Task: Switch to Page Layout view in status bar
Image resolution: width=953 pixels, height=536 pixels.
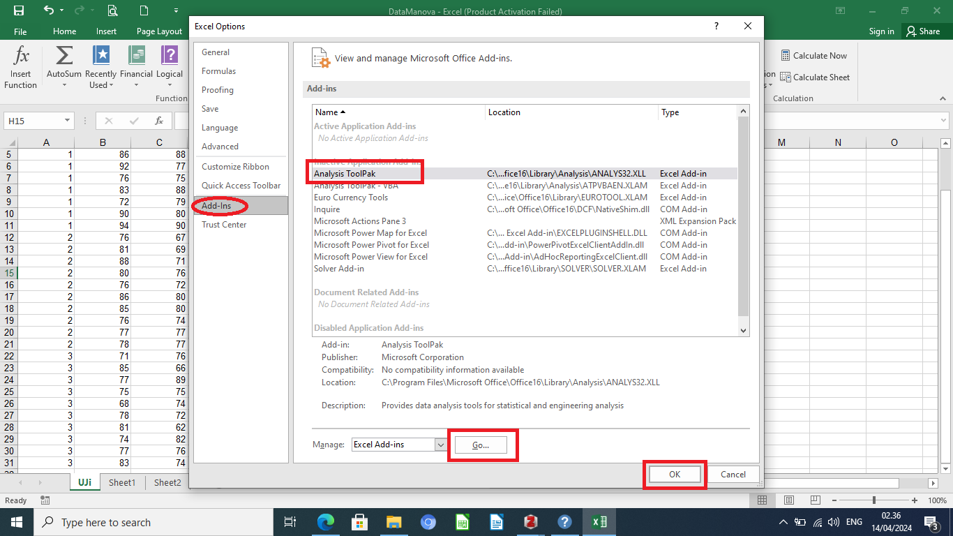Action: pyautogui.click(x=788, y=500)
